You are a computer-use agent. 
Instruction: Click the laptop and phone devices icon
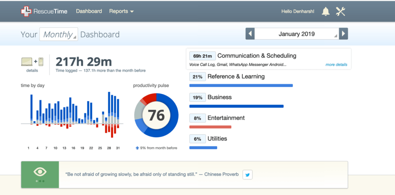pyautogui.click(x=32, y=62)
